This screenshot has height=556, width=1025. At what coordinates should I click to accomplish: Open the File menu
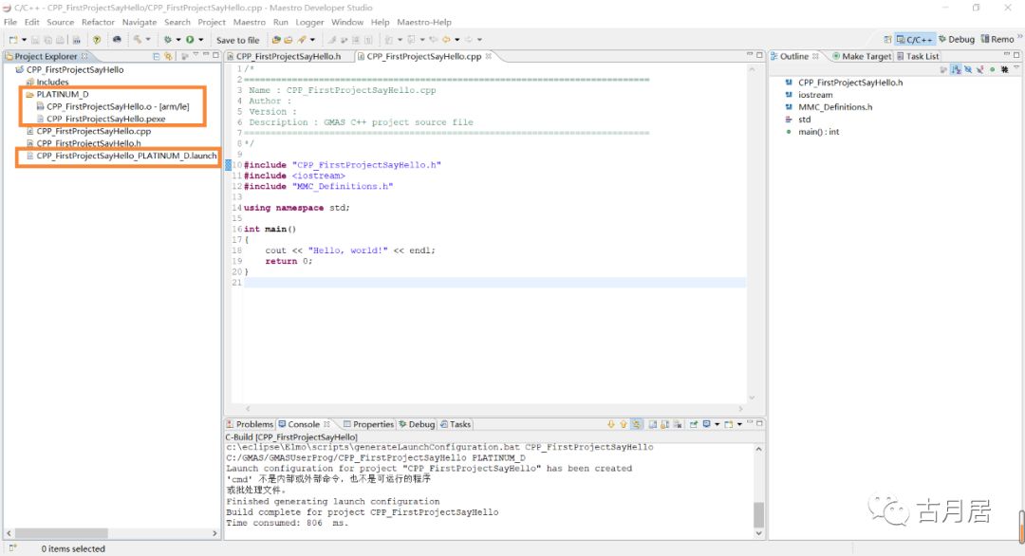pyautogui.click(x=10, y=22)
